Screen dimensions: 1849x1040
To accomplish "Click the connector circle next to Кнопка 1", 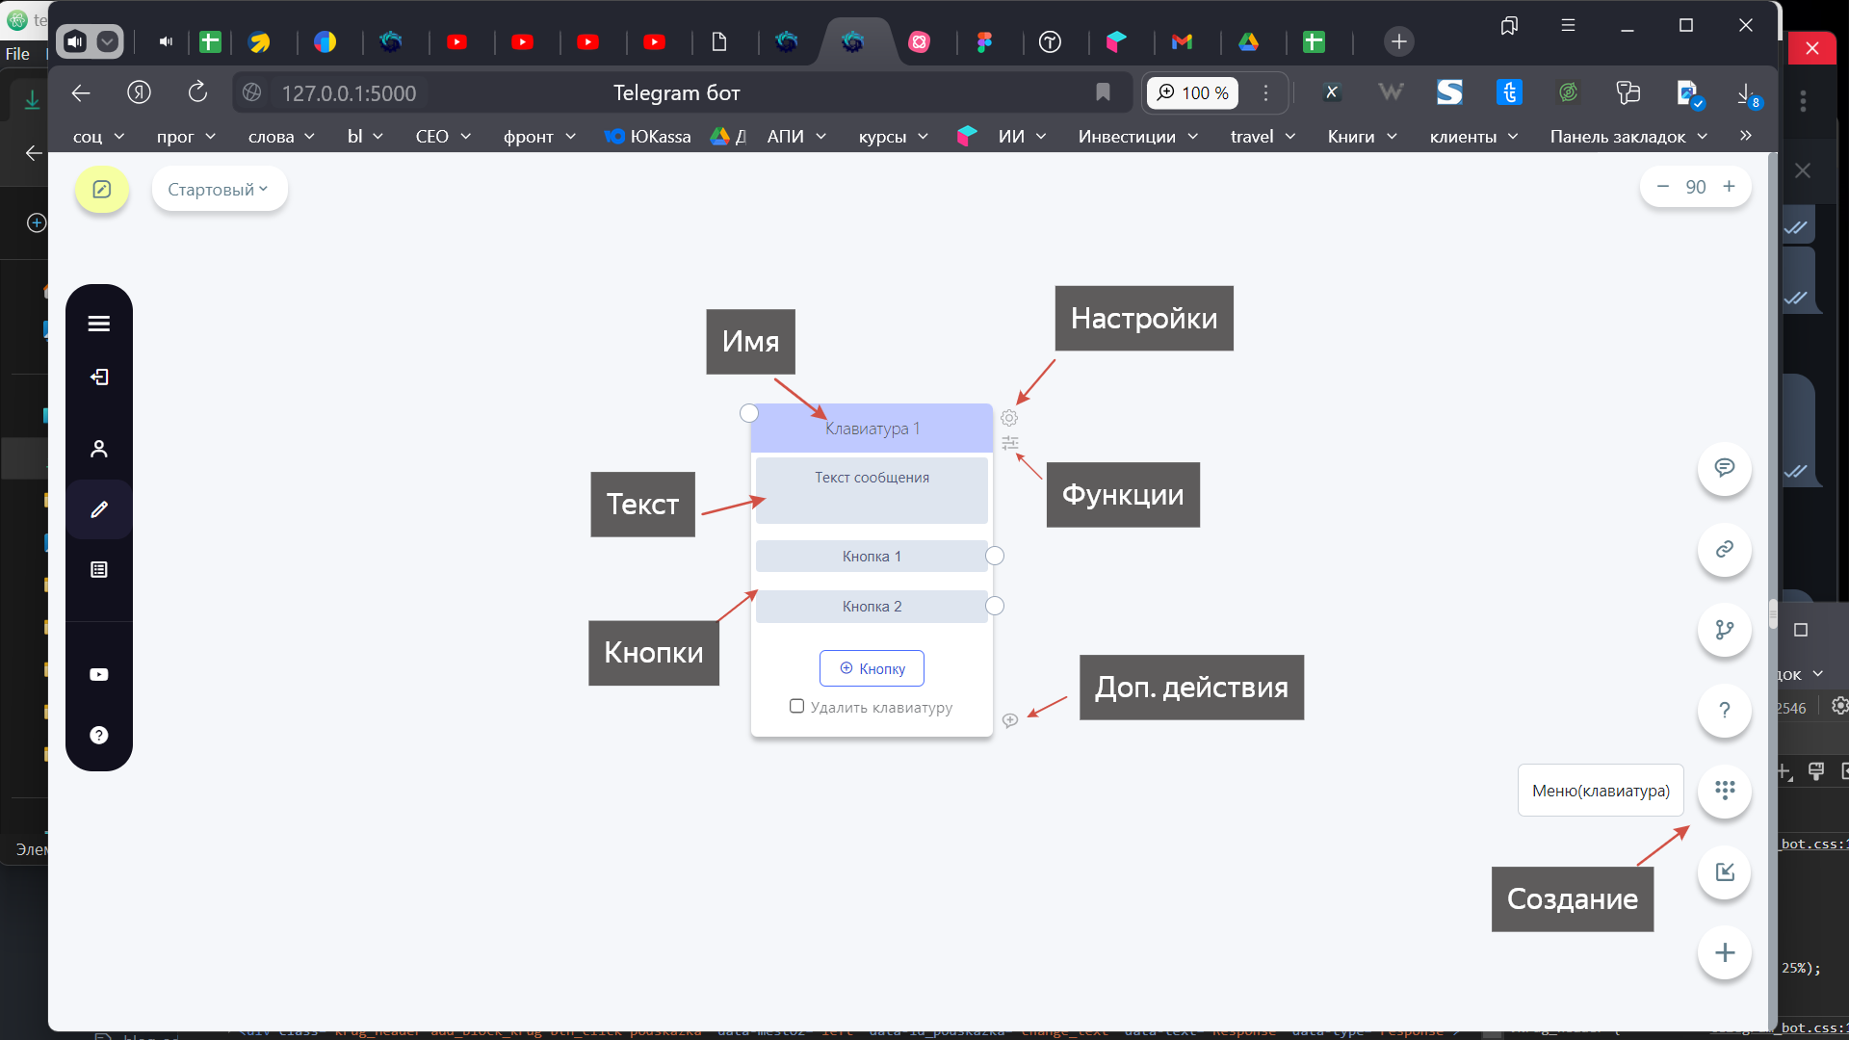I will click(995, 556).
